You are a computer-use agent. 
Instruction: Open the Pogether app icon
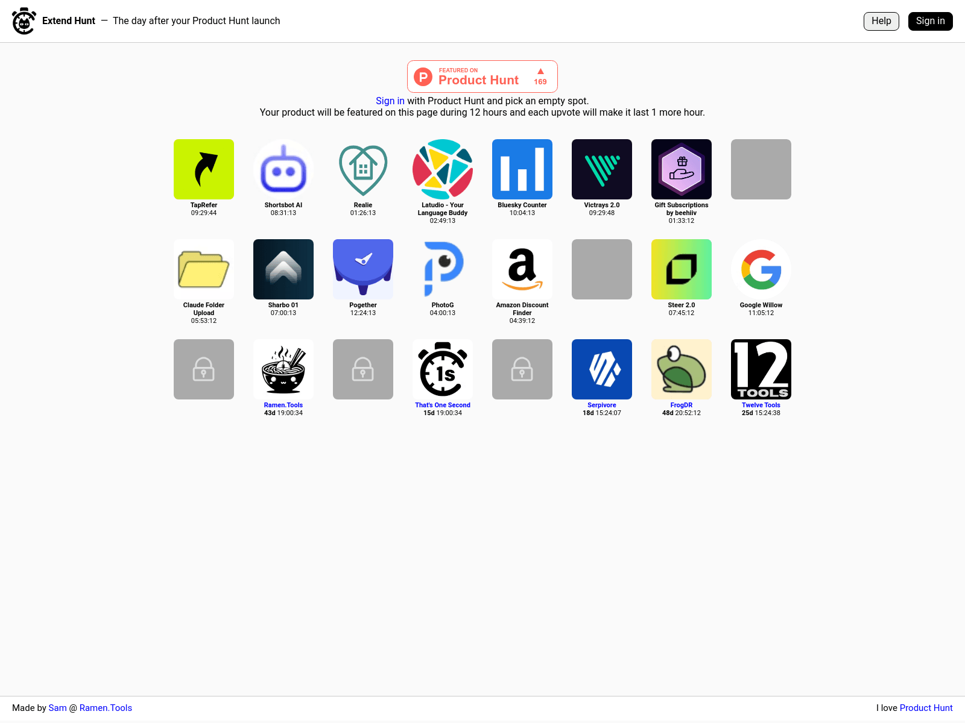click(362, 269)
